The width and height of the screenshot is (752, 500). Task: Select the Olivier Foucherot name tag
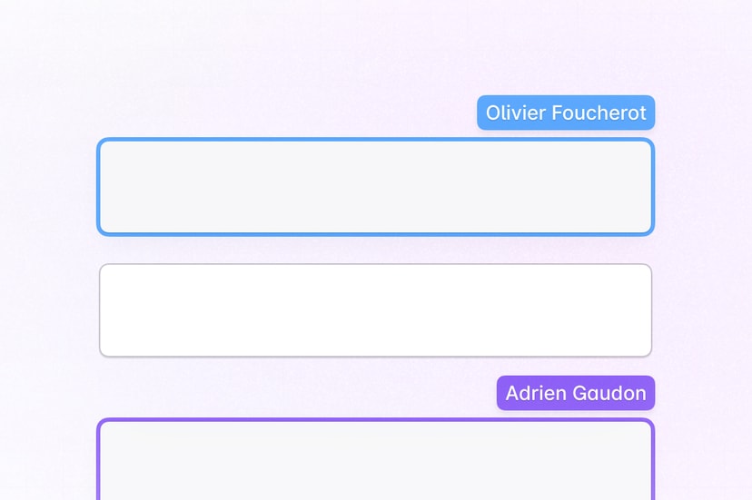(566, 113)
